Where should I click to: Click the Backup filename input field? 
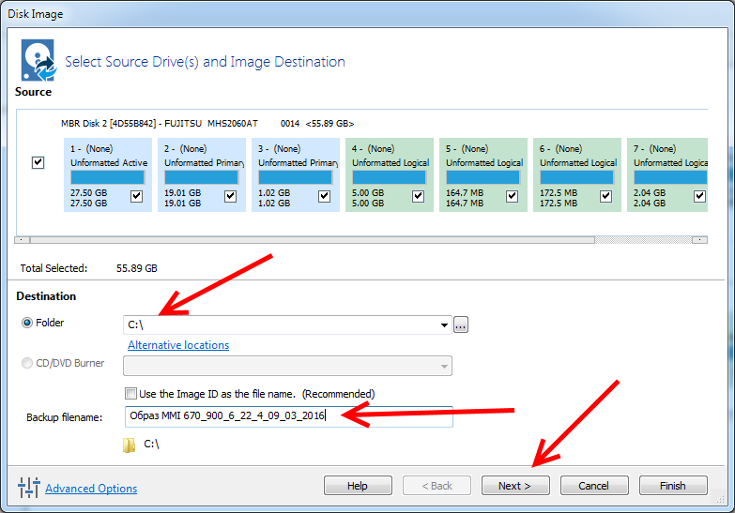click(x=288, y=416)
